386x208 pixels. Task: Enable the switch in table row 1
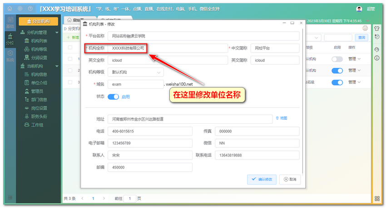pos(337,59)
